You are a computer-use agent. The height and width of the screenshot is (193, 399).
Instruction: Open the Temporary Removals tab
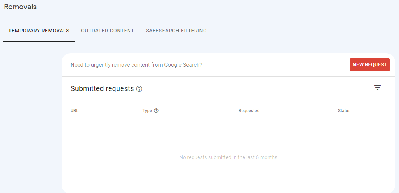click(39, 31)
